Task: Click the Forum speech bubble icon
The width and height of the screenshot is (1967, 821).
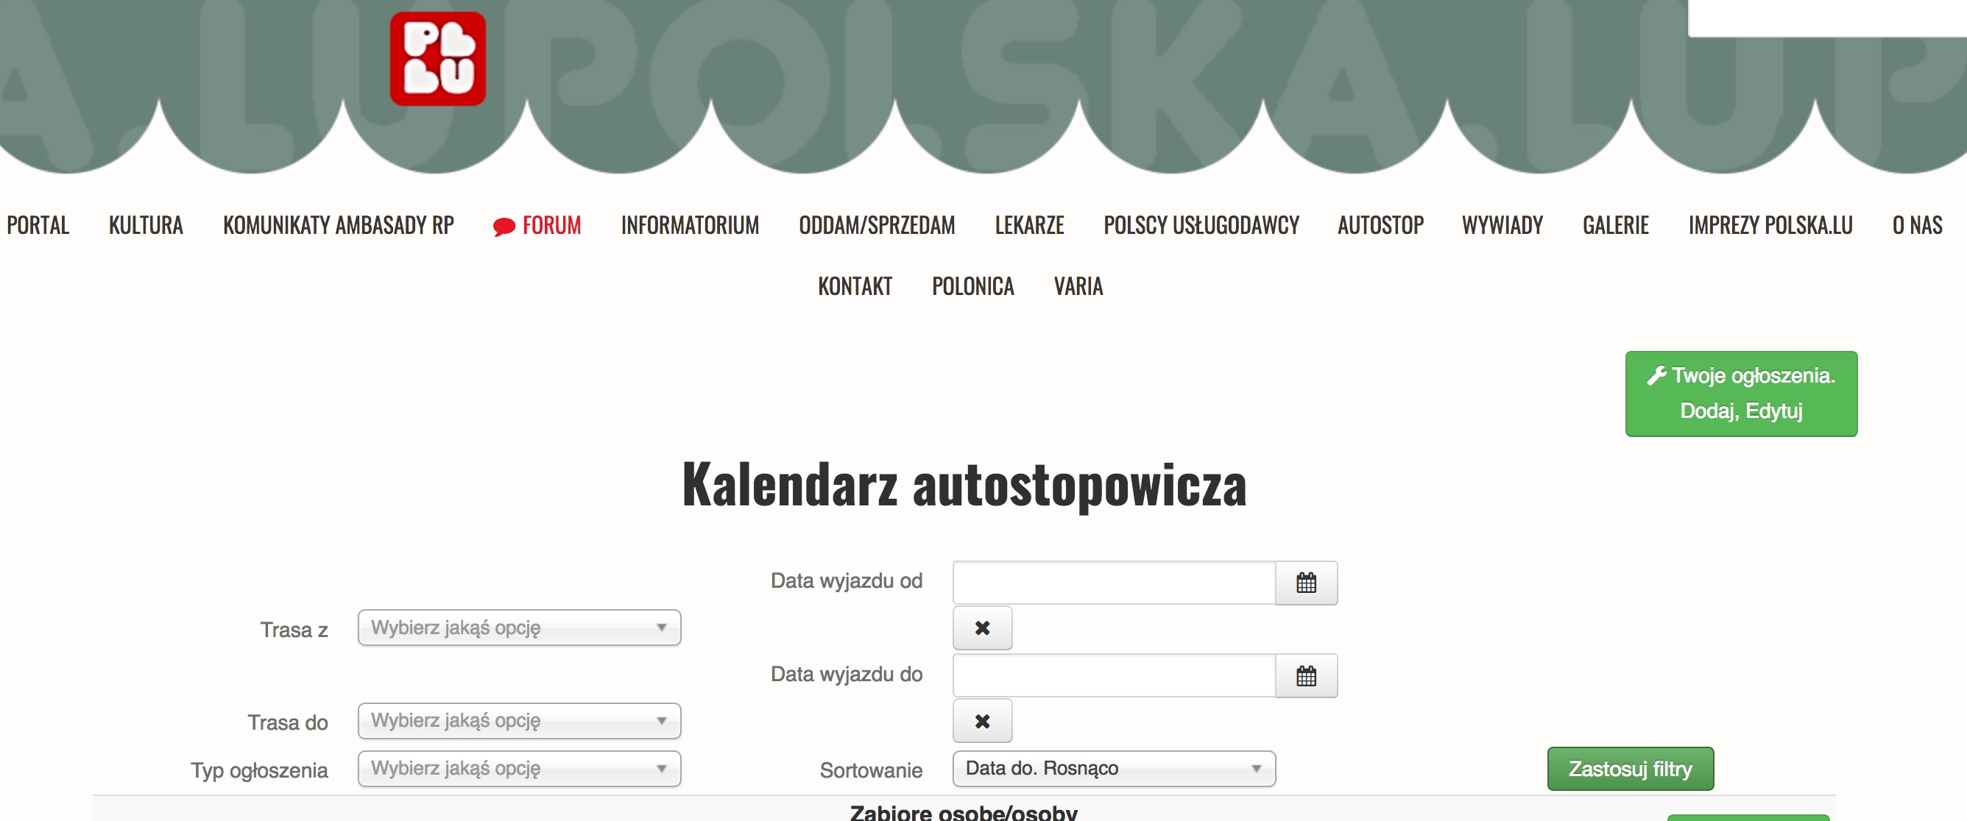Action: click(504, 227)
